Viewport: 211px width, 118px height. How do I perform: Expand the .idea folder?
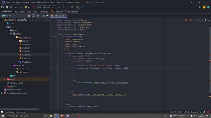coord(5,23)
